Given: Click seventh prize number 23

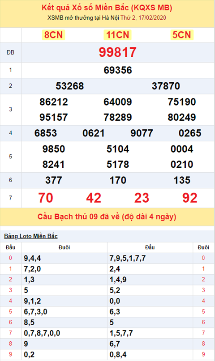Looking at the screenshot, I should pos(142,198).
